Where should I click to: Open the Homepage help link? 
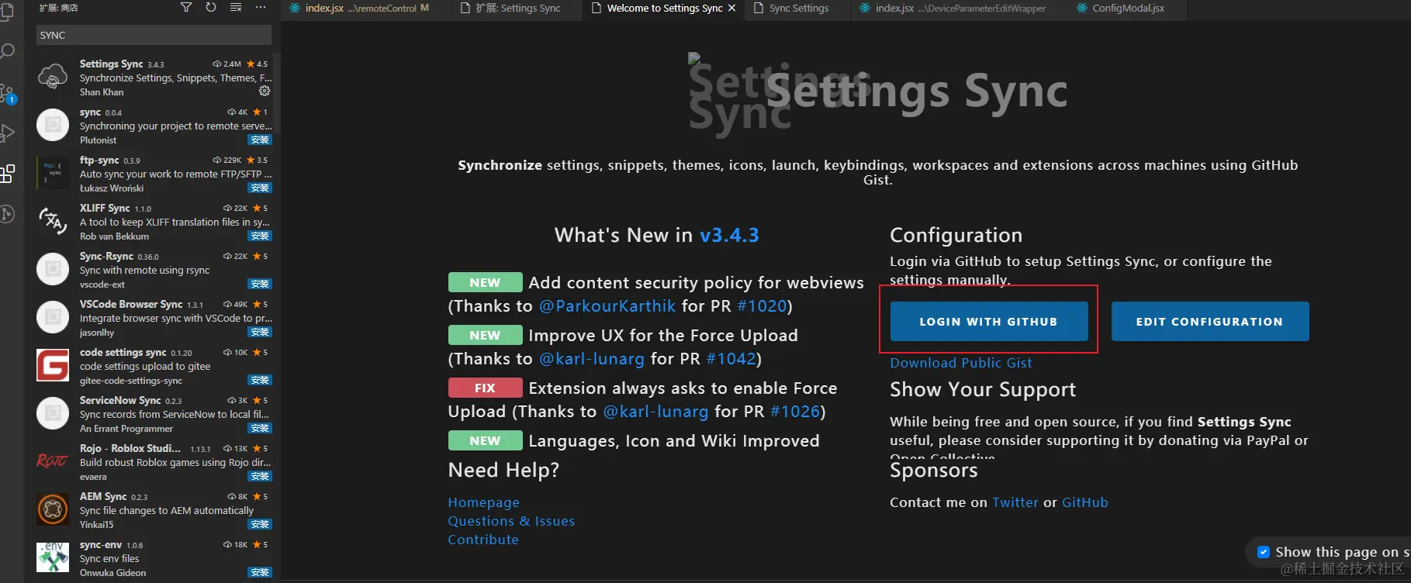pos(483,502)
